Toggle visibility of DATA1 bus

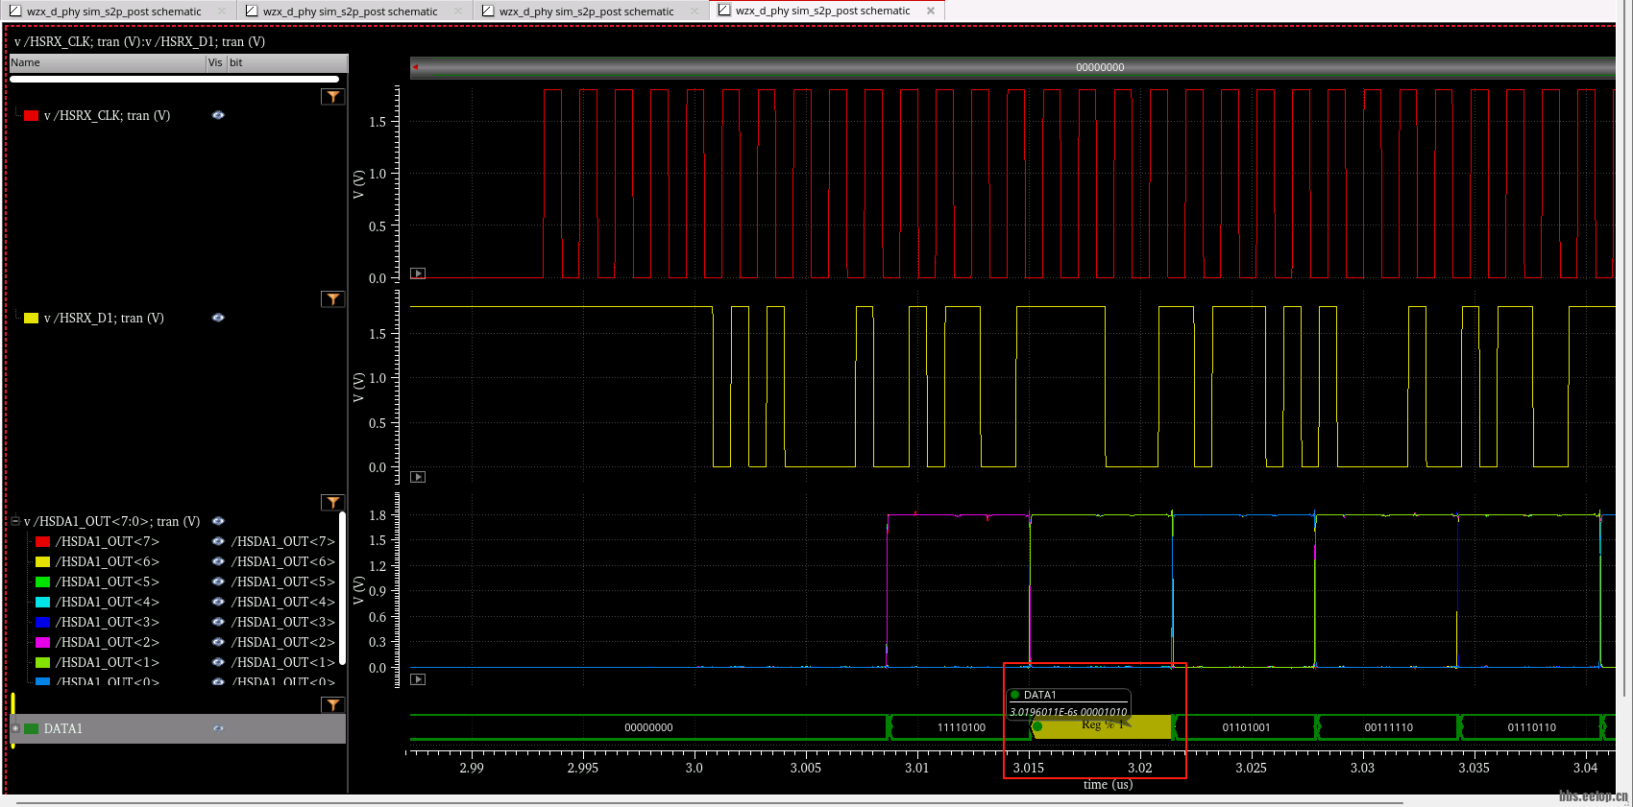pos(218,728)
